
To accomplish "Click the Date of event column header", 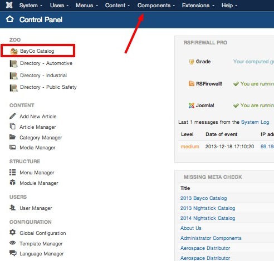I will [222, 134].
